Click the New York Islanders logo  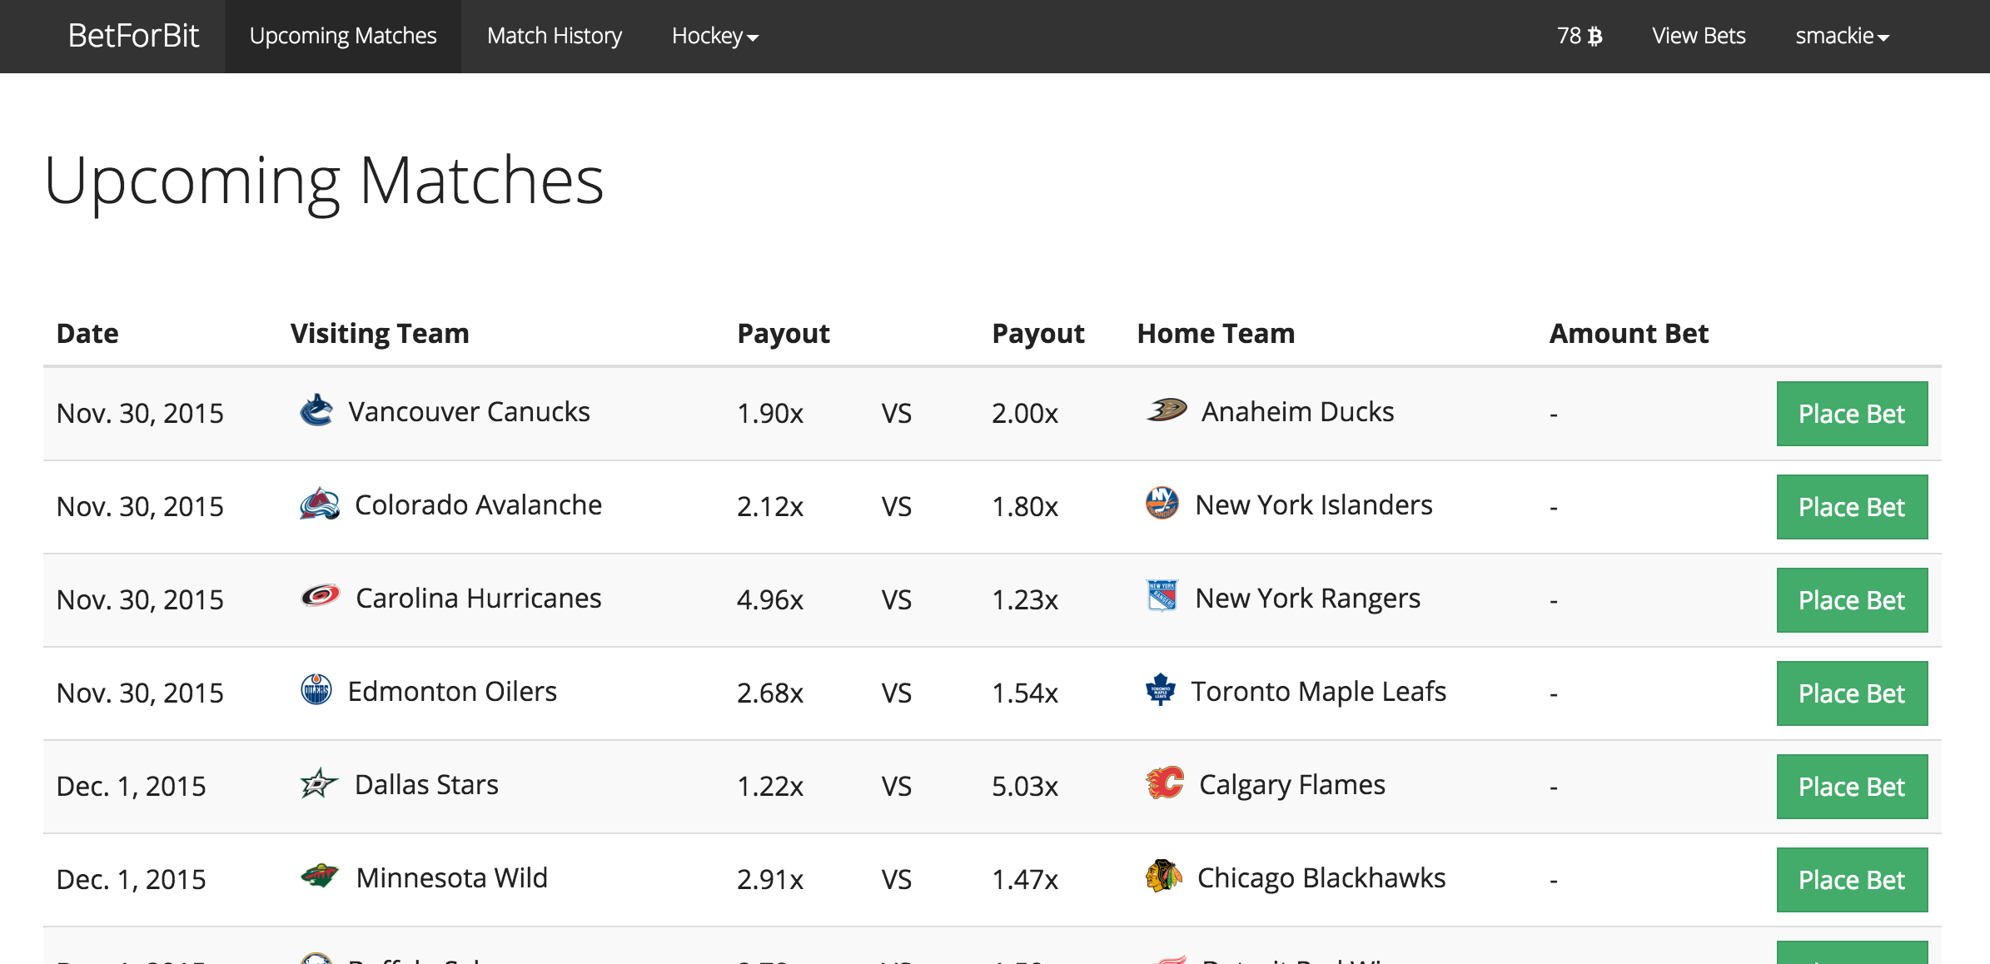click(x=1162, y=503)
